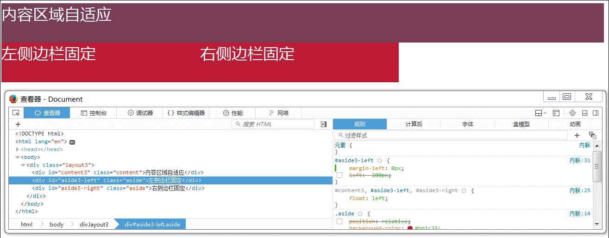Viewport: 609px width, 238px height.
Task: Click rules scrollbar up arrow
Action: [598, 146]
